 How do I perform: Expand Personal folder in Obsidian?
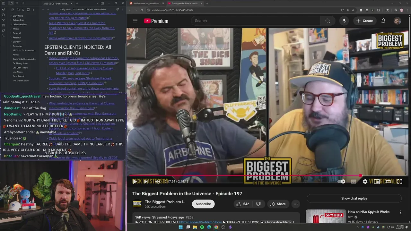coord(17,33)
